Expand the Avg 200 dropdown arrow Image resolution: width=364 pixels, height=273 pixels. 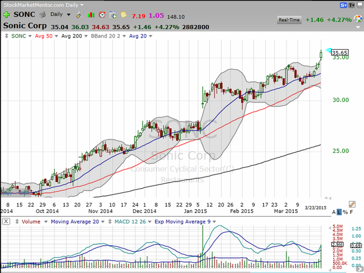pyautogui.click(x=86, y=36)
